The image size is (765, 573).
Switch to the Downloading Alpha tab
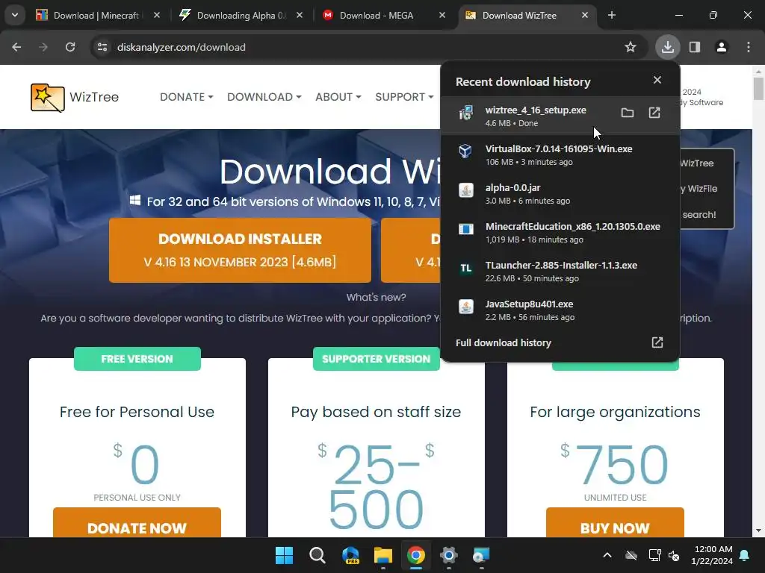[241, 16]
